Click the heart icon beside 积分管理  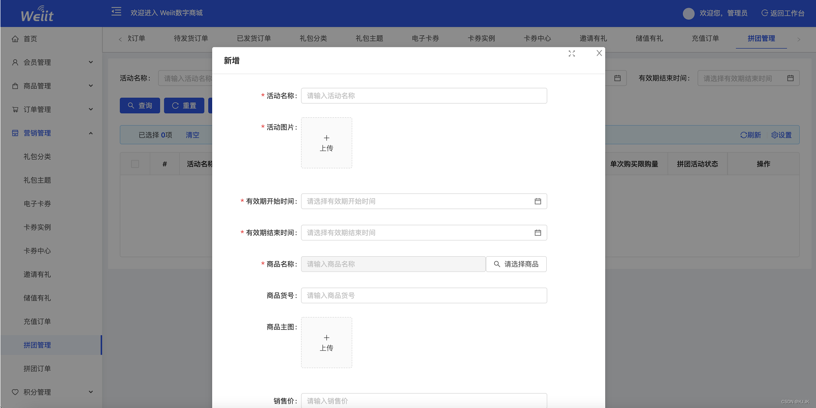(15, 392)
